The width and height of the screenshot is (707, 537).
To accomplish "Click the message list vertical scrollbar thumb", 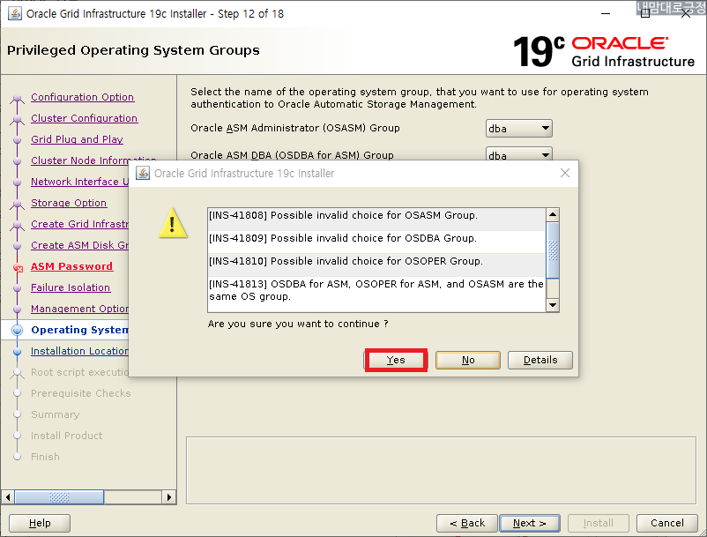I will click(553, 250).
